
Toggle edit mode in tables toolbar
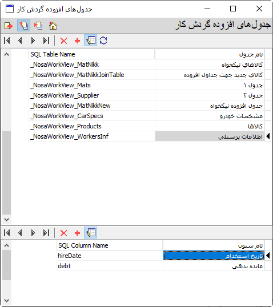[91, 41]
